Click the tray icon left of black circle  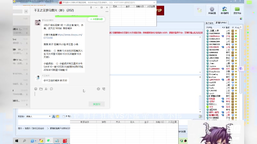[182, 141]
